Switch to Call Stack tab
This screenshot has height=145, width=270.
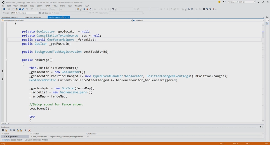pos(28,140)
